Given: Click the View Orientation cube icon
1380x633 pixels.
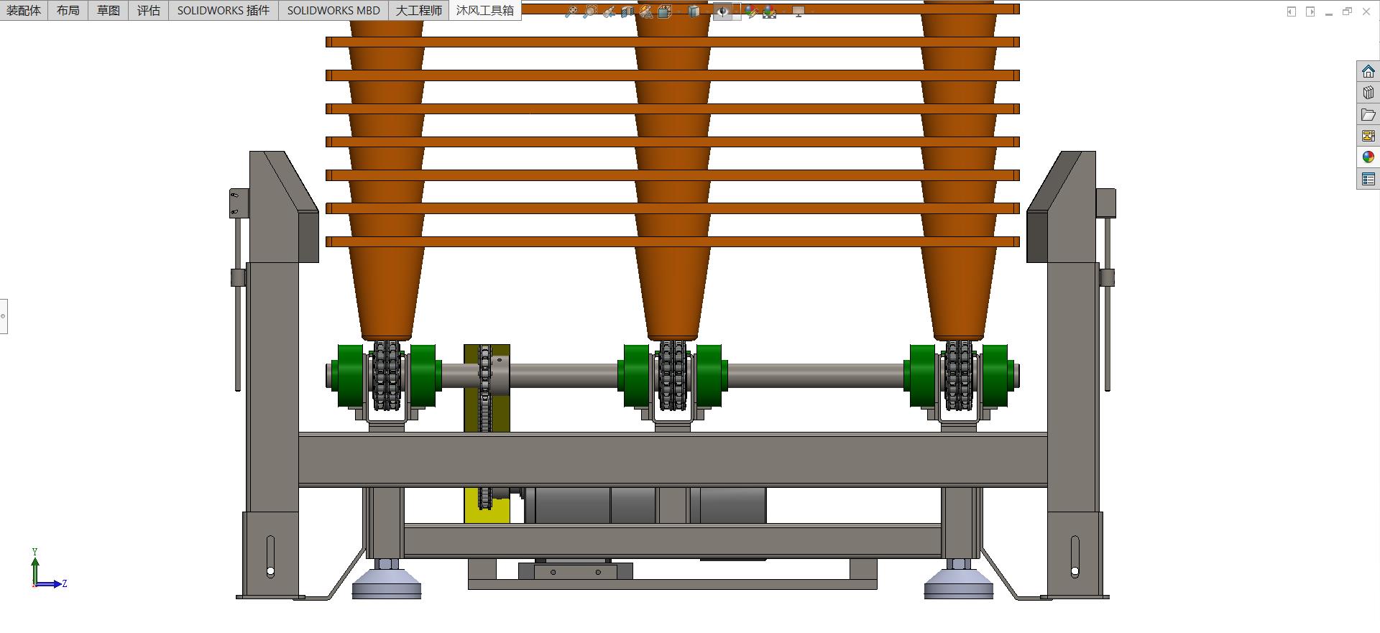Looking at the screenshot, I should click(x=665, y=11).
